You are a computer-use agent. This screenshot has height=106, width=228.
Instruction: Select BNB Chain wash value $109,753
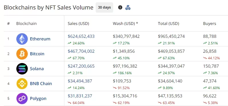tap(122, 81)
